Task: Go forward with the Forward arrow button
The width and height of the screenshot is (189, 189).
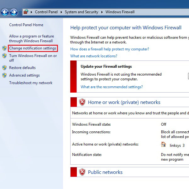Action: [14, 12]
